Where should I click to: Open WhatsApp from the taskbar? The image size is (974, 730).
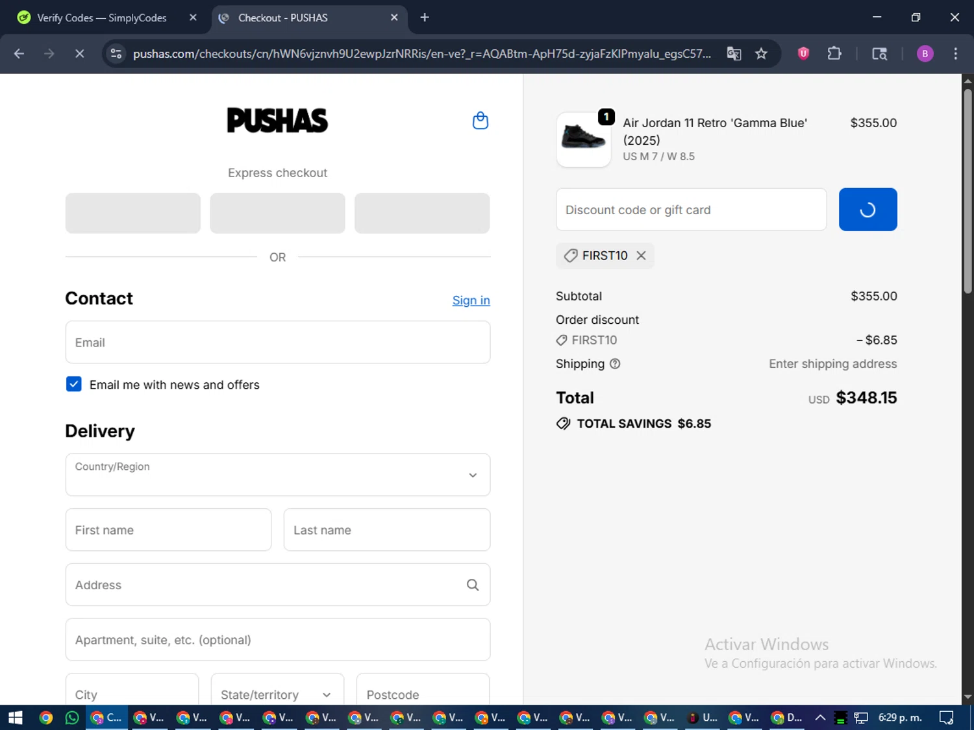72,718
